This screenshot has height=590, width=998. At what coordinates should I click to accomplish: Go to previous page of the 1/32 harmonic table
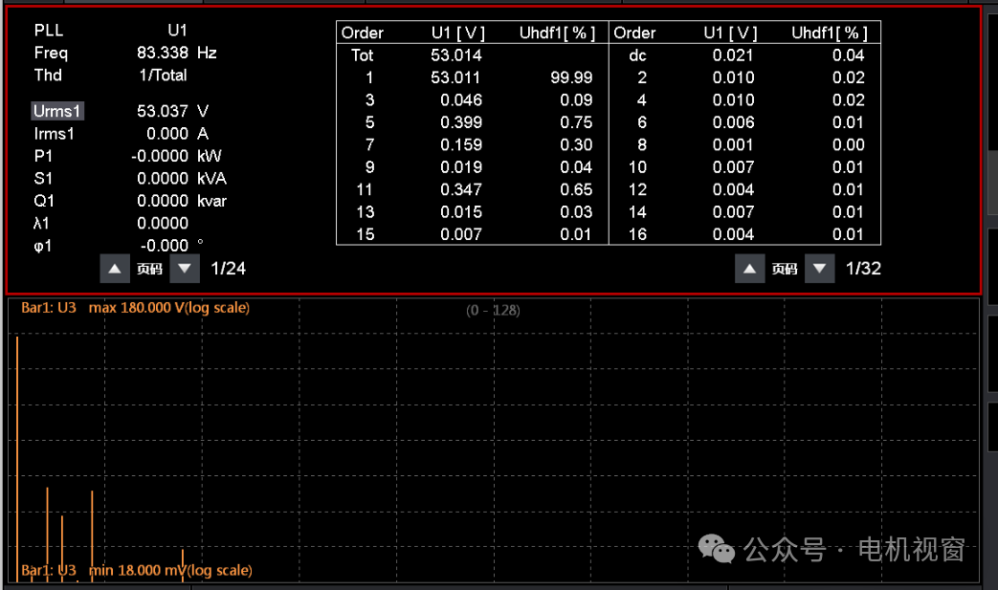point(750,269)
